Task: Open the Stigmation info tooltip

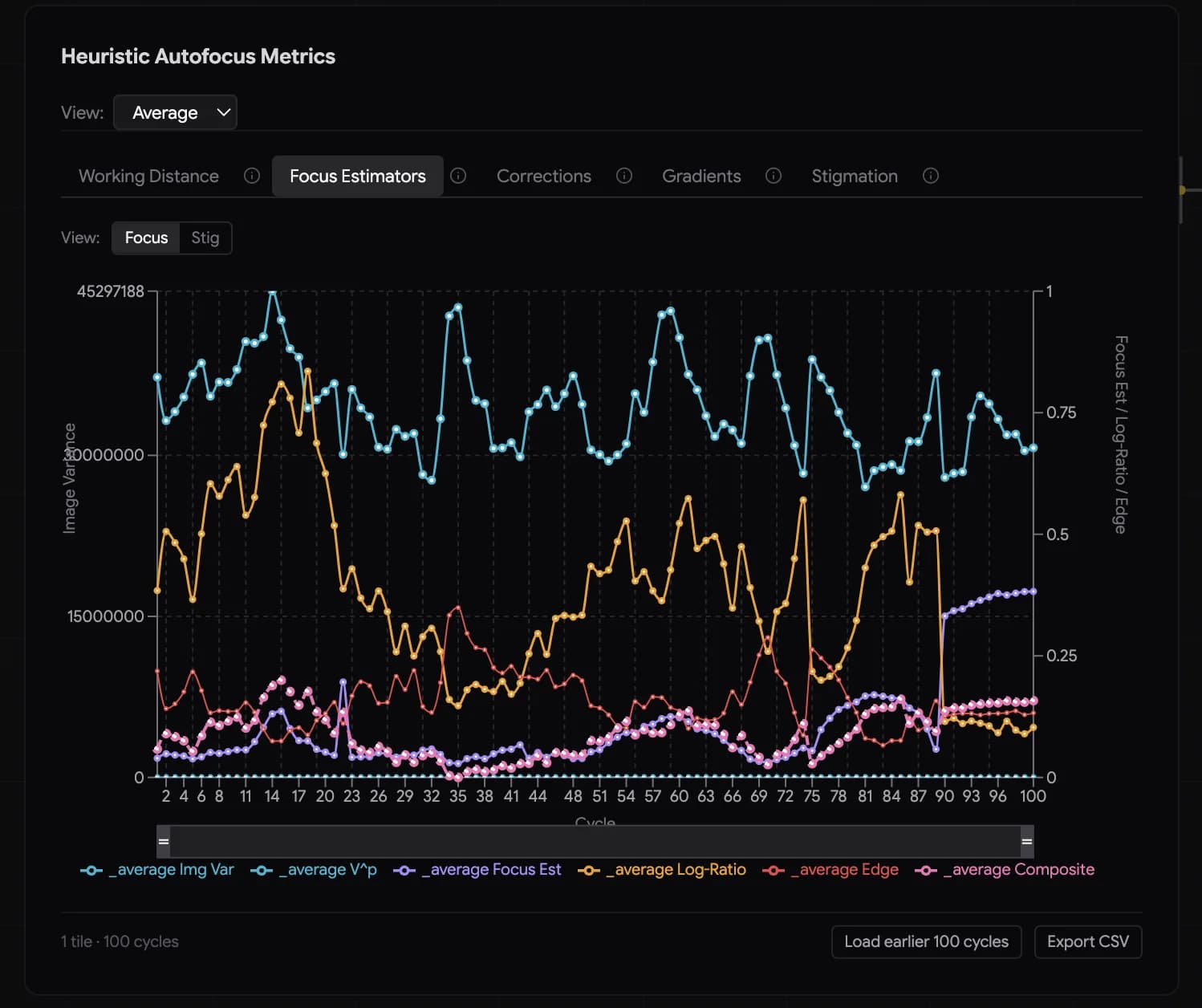Action: pyautogui.click(x=930, y=176)
